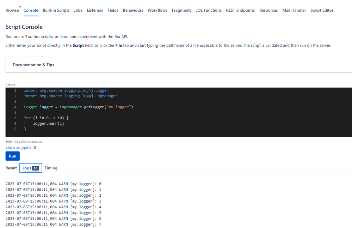Go to Built-in Scripts tab
This screenshot has height=228, width=352.
[56, 10]
